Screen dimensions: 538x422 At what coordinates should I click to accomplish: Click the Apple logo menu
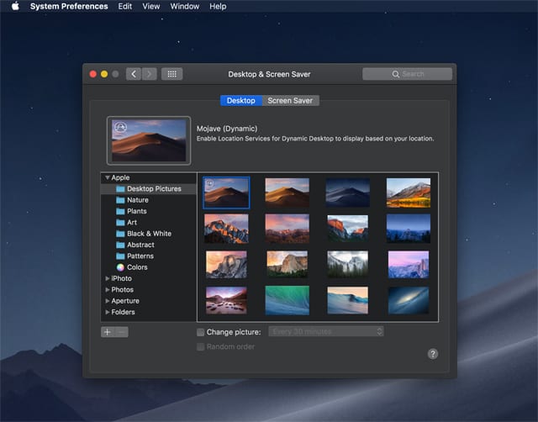coord(14,7)
